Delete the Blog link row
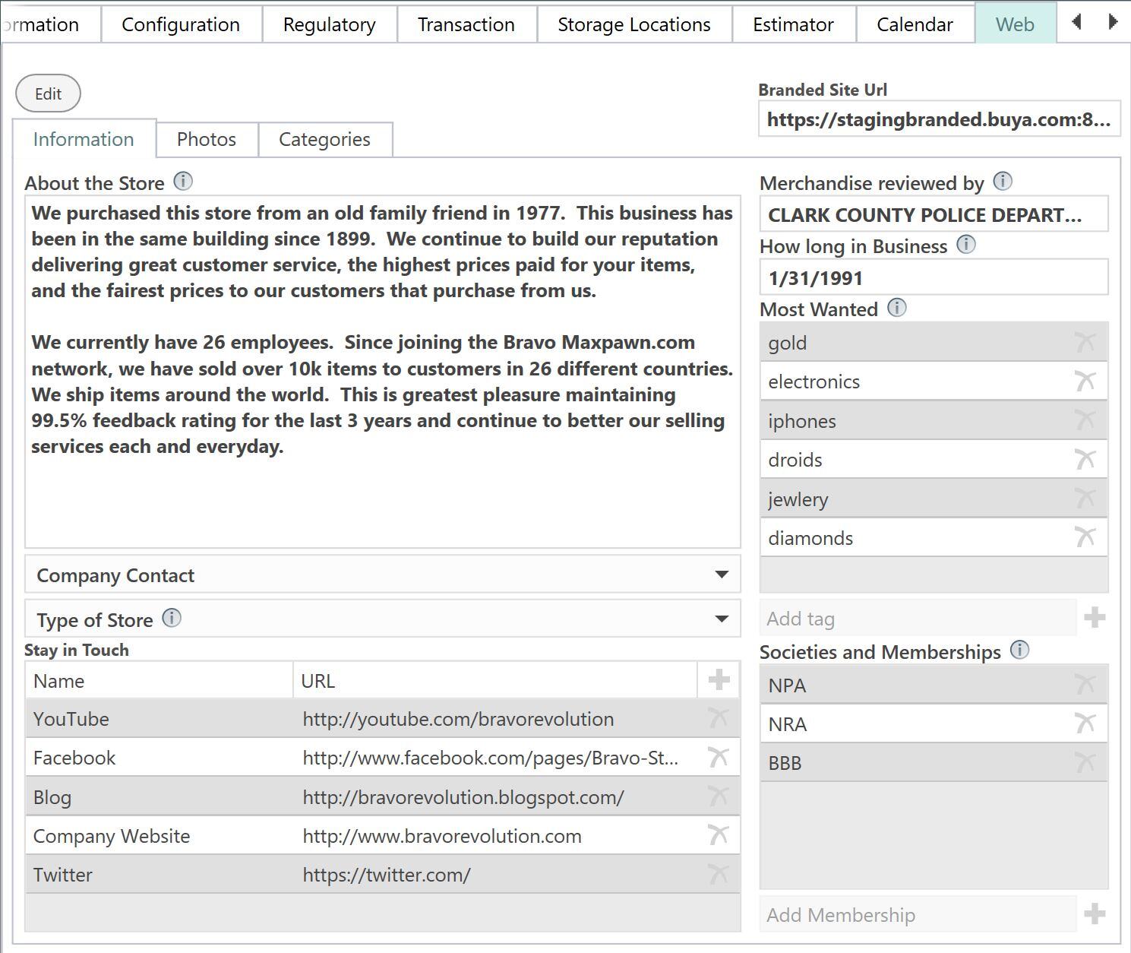Screen dimensions: 1131x953 718,796
